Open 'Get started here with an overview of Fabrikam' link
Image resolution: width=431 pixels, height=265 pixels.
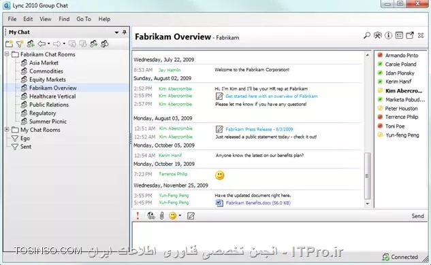272,96
